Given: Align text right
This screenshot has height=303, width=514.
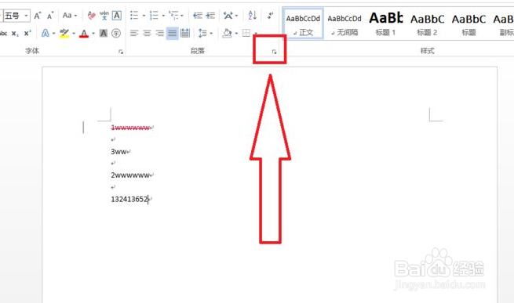Looking at the screenshot, I should pyautogui.click(x=159, y=33).
